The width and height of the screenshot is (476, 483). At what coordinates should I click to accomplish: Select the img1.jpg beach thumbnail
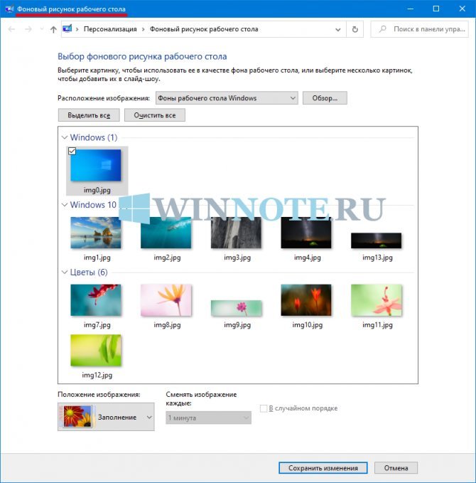[x=96, y=233]
